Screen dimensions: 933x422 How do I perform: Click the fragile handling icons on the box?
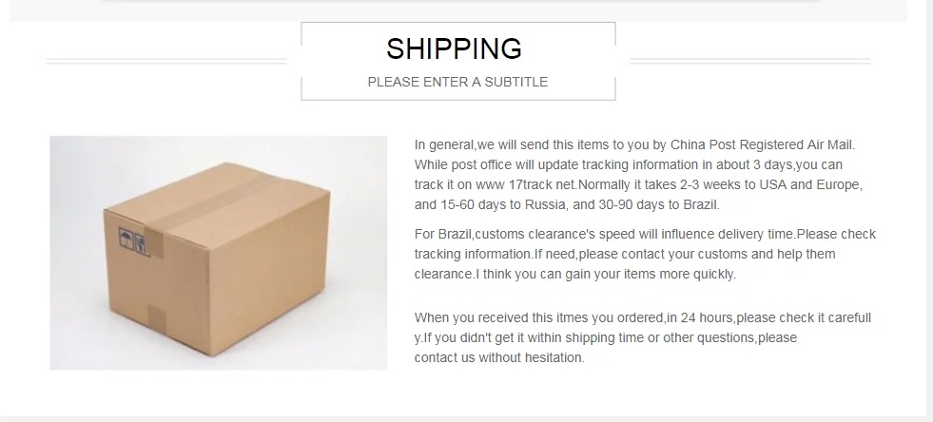(x=134, y=241)
